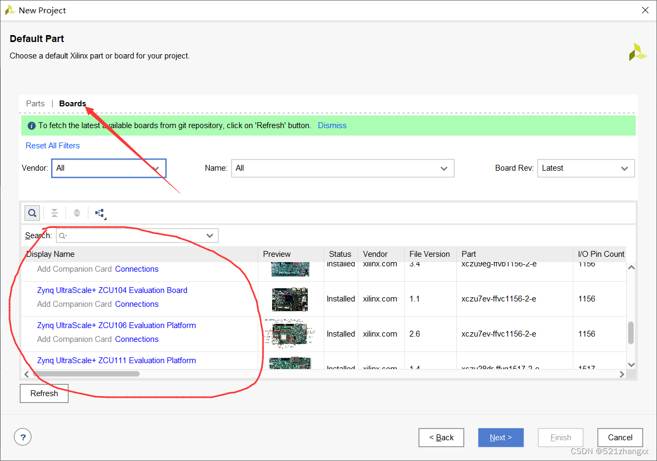Go to previous step with Back

tap(441, 438)
